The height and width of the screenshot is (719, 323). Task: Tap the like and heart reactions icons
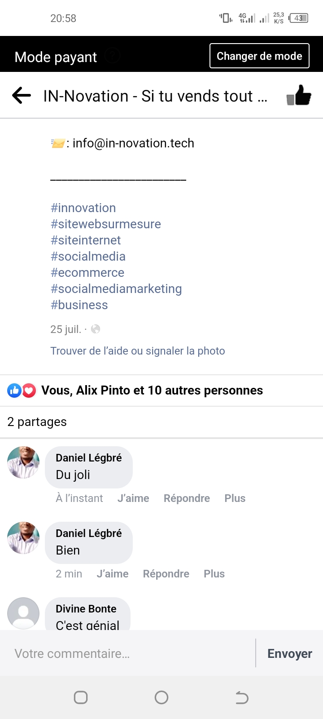coord(22,391)
